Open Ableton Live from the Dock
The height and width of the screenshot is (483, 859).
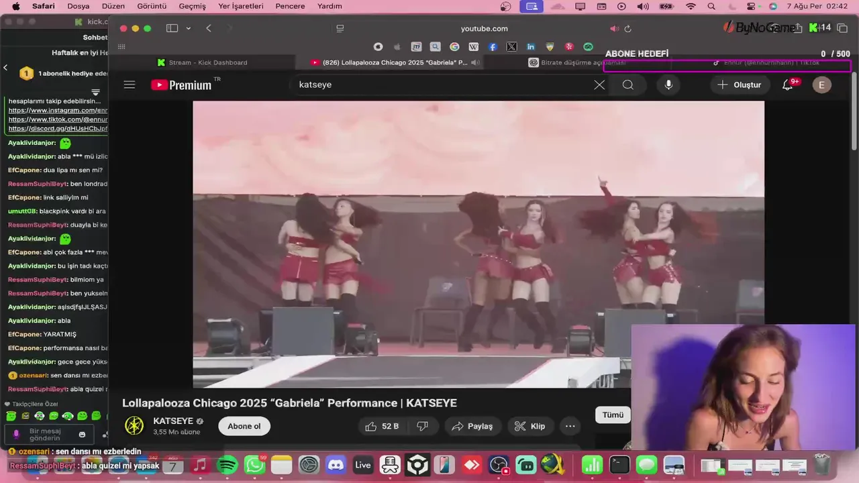363,464
